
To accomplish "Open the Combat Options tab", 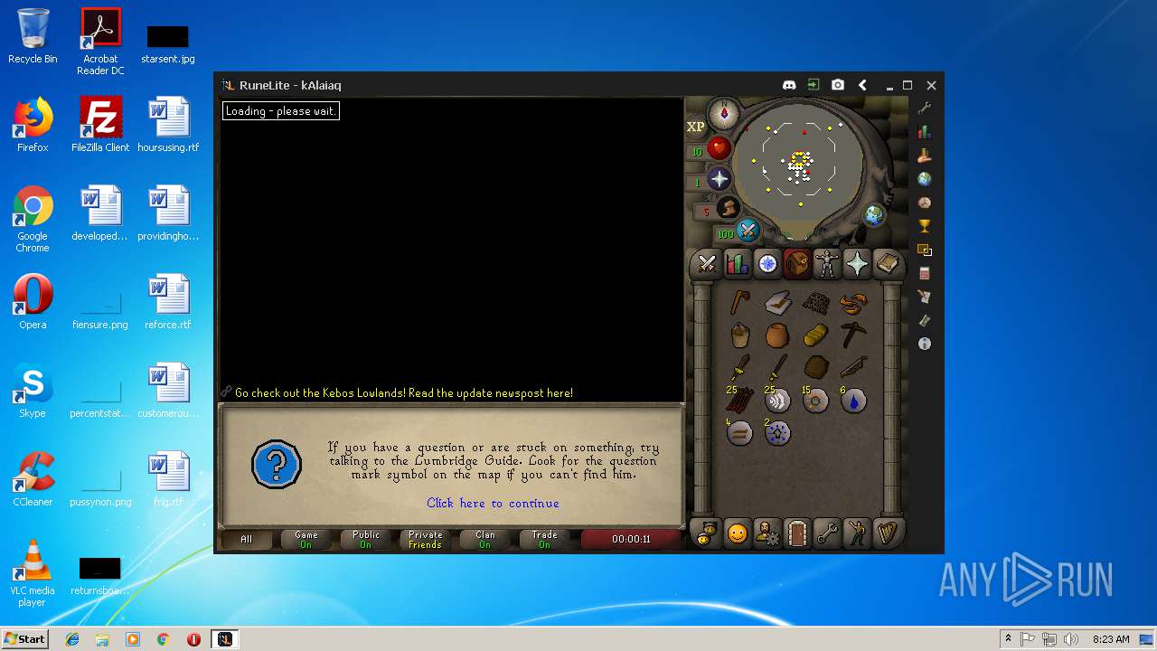I will (707, 264).
